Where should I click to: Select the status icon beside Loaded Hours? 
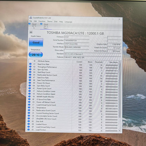(28, 124)
